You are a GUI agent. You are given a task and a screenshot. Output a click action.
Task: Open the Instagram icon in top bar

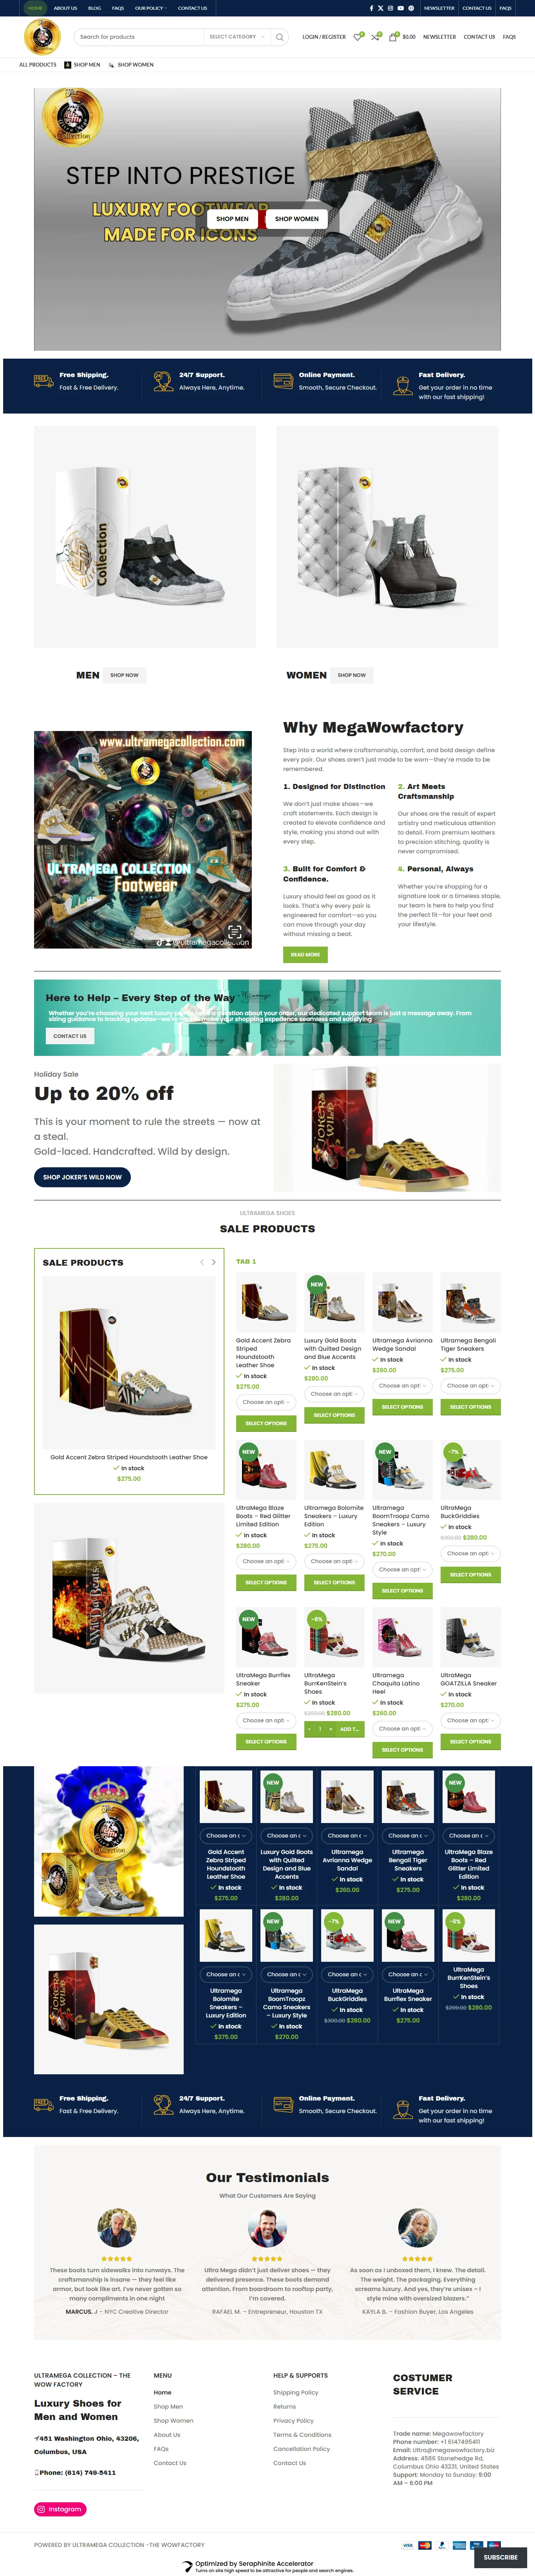click(x=390, y=8)
